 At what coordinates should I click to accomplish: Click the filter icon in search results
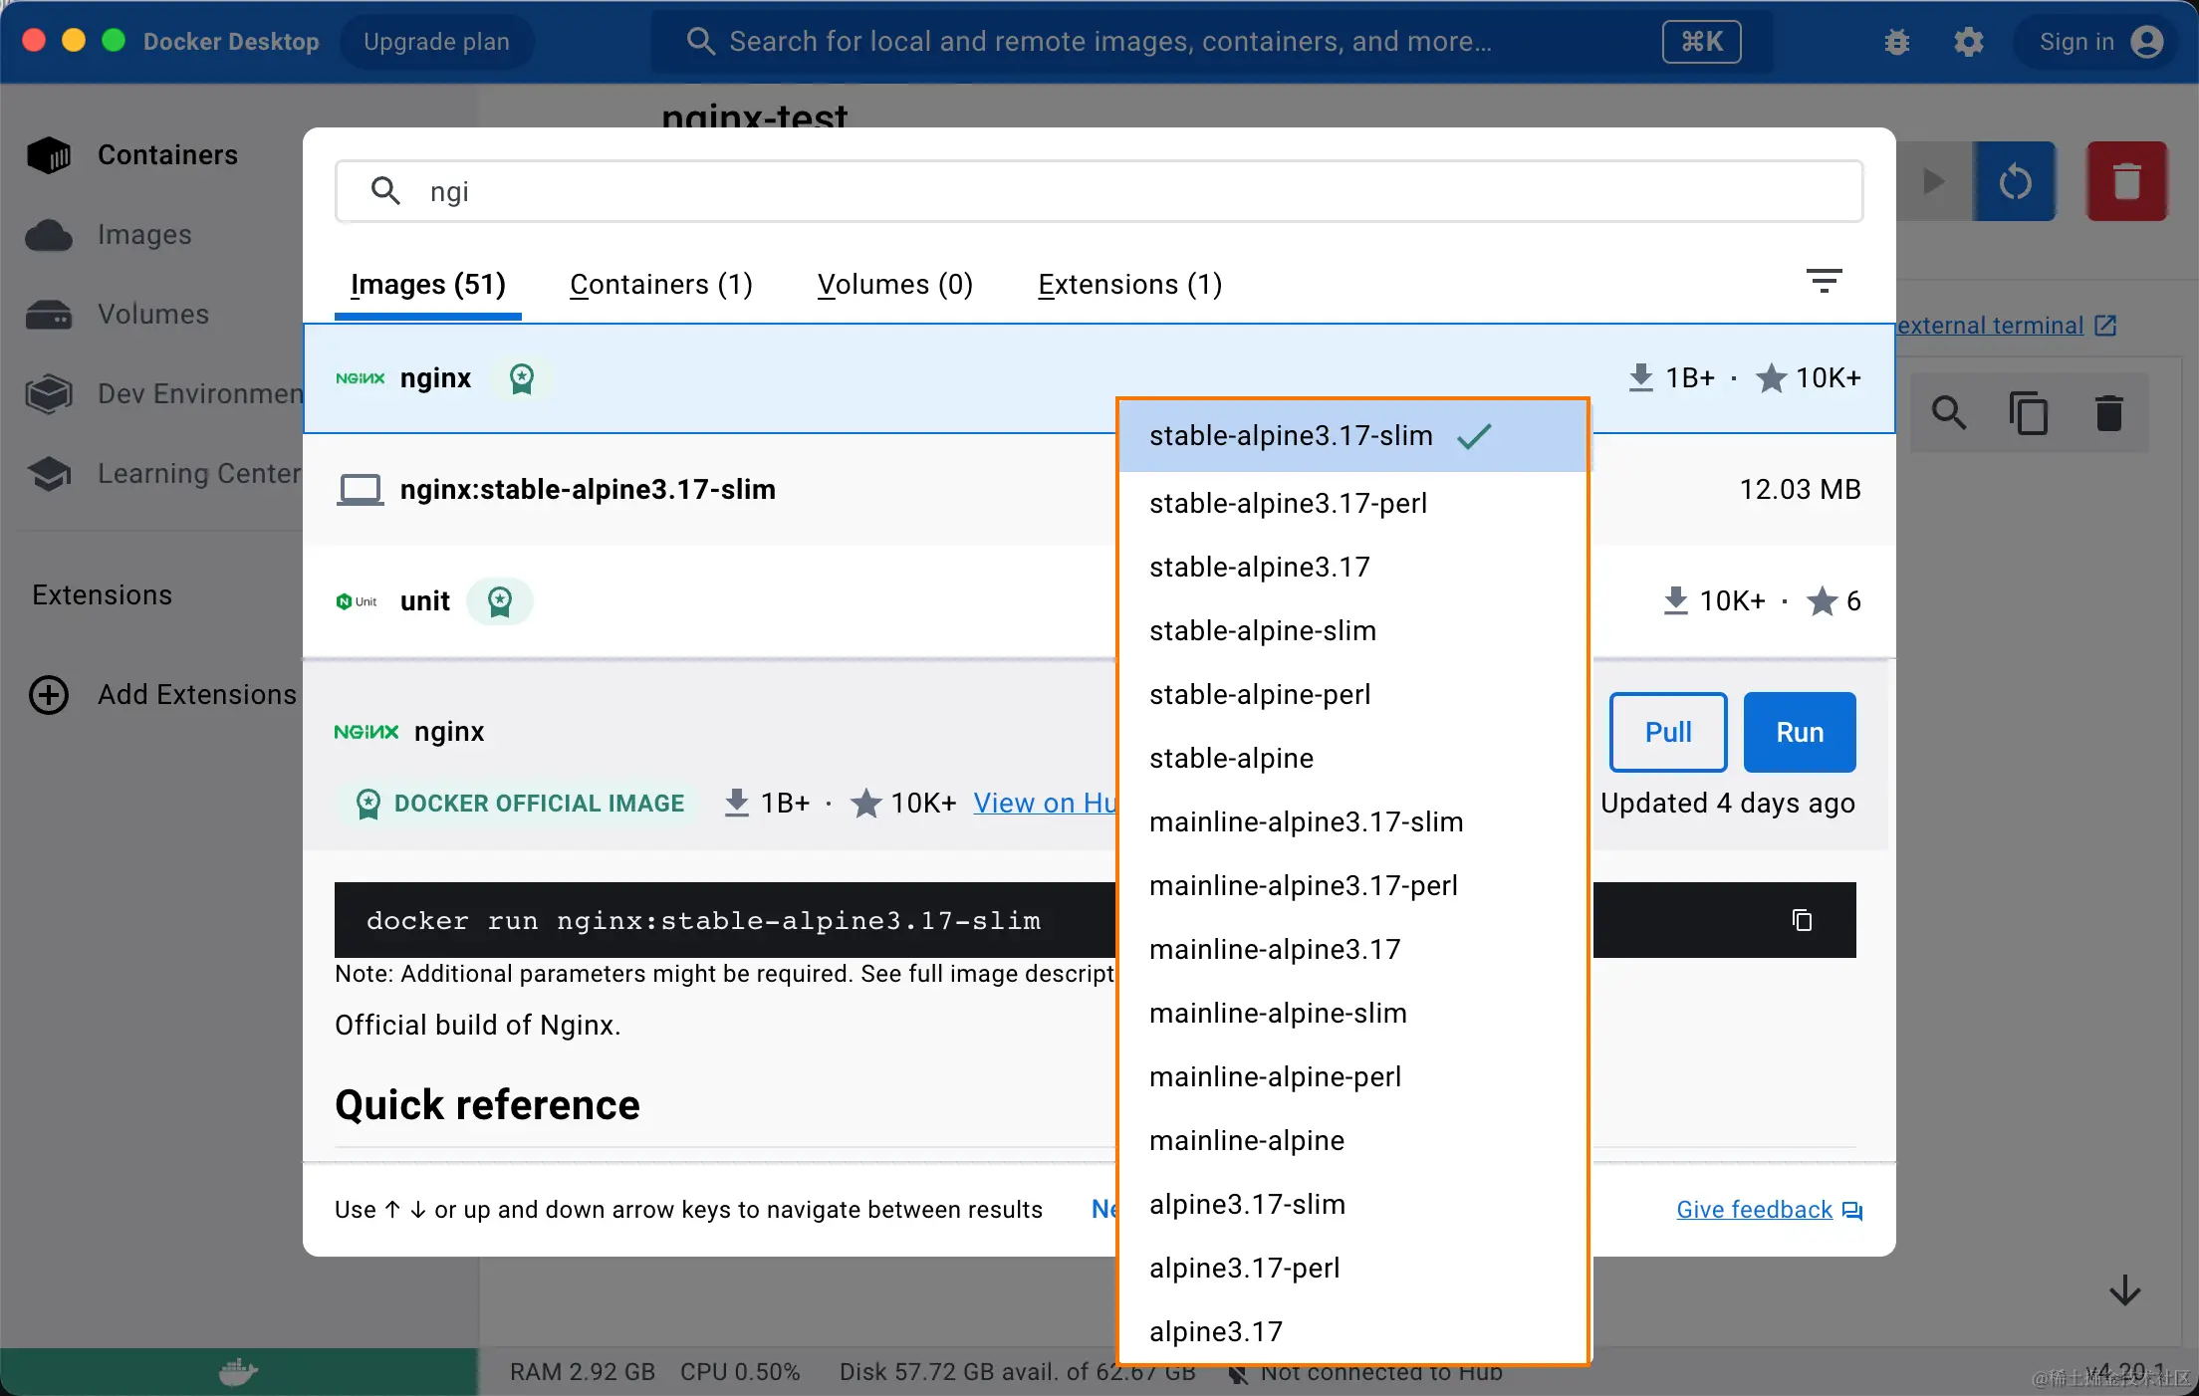pos(1824,282)
